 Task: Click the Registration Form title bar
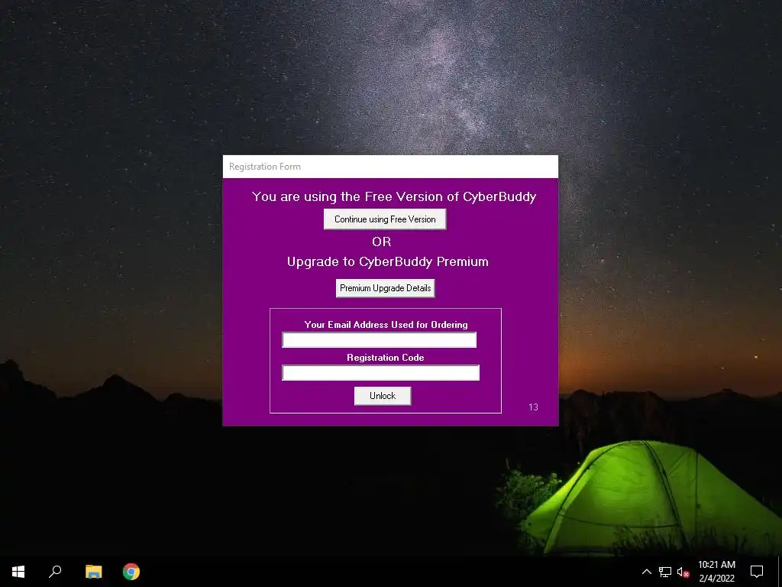click(390, 167)
